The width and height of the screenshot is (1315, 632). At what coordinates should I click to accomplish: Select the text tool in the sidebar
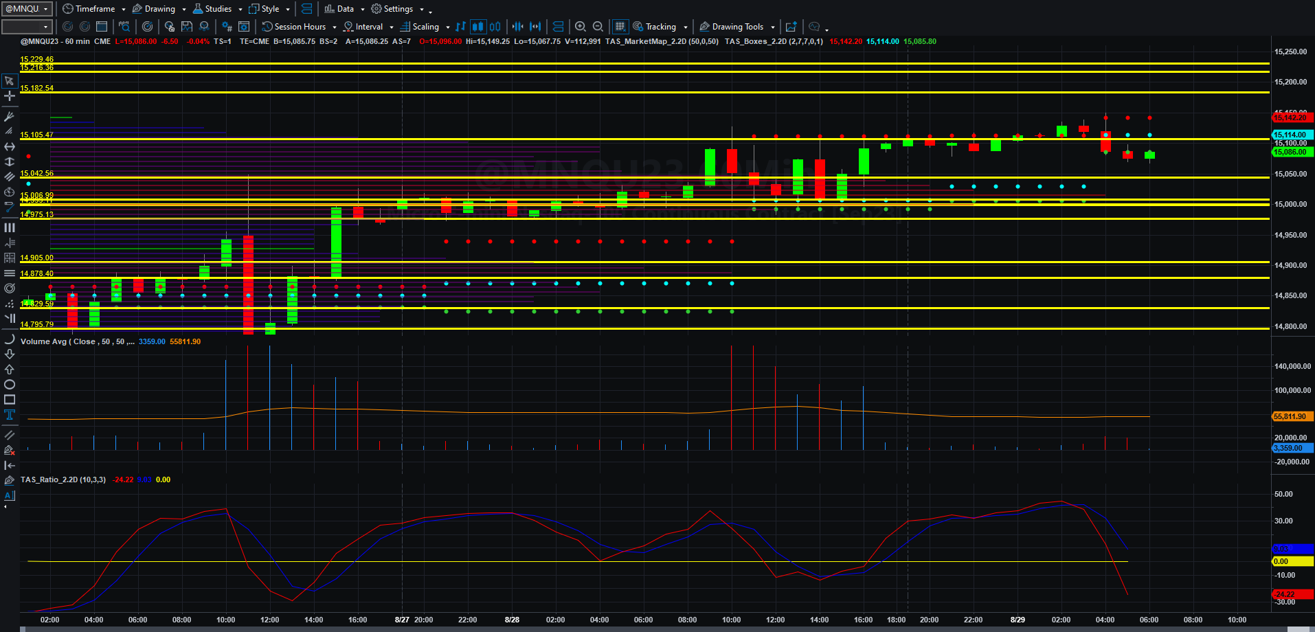[10, 415]
